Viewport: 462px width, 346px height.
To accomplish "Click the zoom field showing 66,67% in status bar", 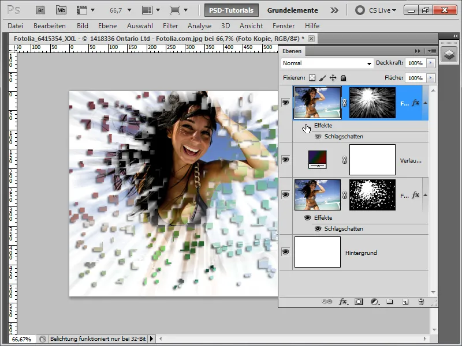I will (21, 339).
